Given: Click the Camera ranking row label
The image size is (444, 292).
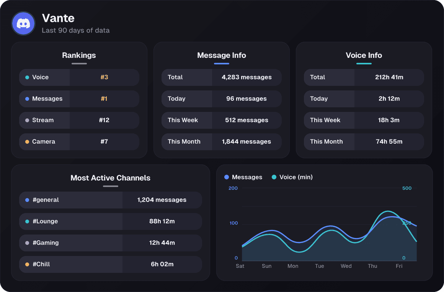Looking at the screenshot, I should point(44,141).
